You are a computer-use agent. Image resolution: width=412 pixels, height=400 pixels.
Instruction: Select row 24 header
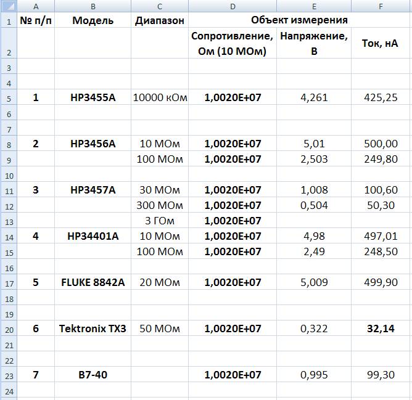(9, 390)
